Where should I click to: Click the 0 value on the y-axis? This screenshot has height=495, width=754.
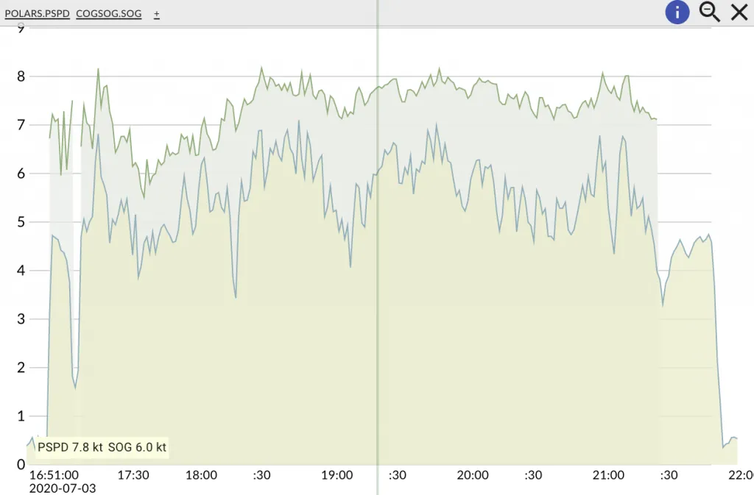(21, 464)
